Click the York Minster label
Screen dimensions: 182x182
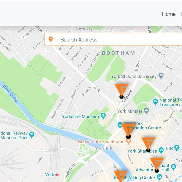130,111
